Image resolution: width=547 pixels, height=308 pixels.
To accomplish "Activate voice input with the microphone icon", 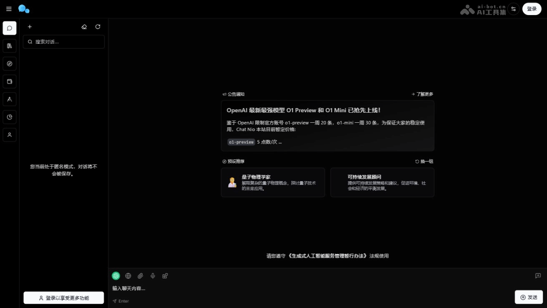I will pyautogui.click(x=153, y=276).
